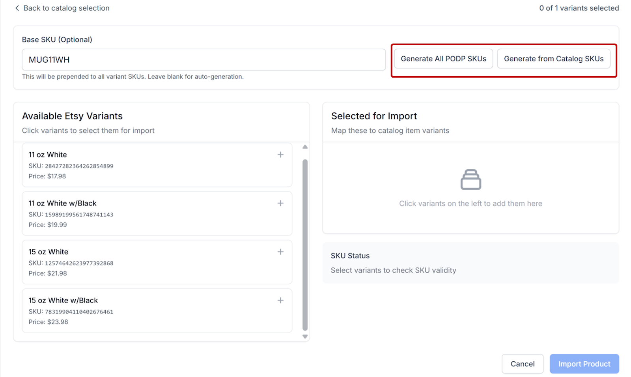The height and width of the screenshot is (377, 631).
Task: Click plus icon for 11 oz White variant
Action: [280, 155]
